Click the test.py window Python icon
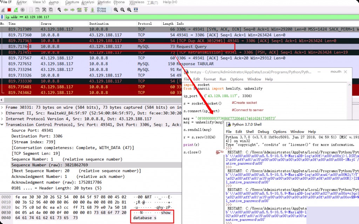This screenshot has width=359, height=224. (186, 72)
